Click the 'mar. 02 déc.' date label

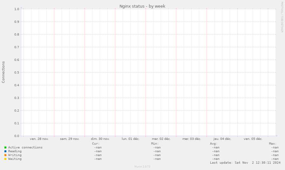161,139
